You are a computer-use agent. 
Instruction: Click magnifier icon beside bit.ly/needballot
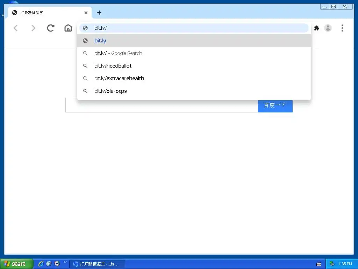click(85, 66)
